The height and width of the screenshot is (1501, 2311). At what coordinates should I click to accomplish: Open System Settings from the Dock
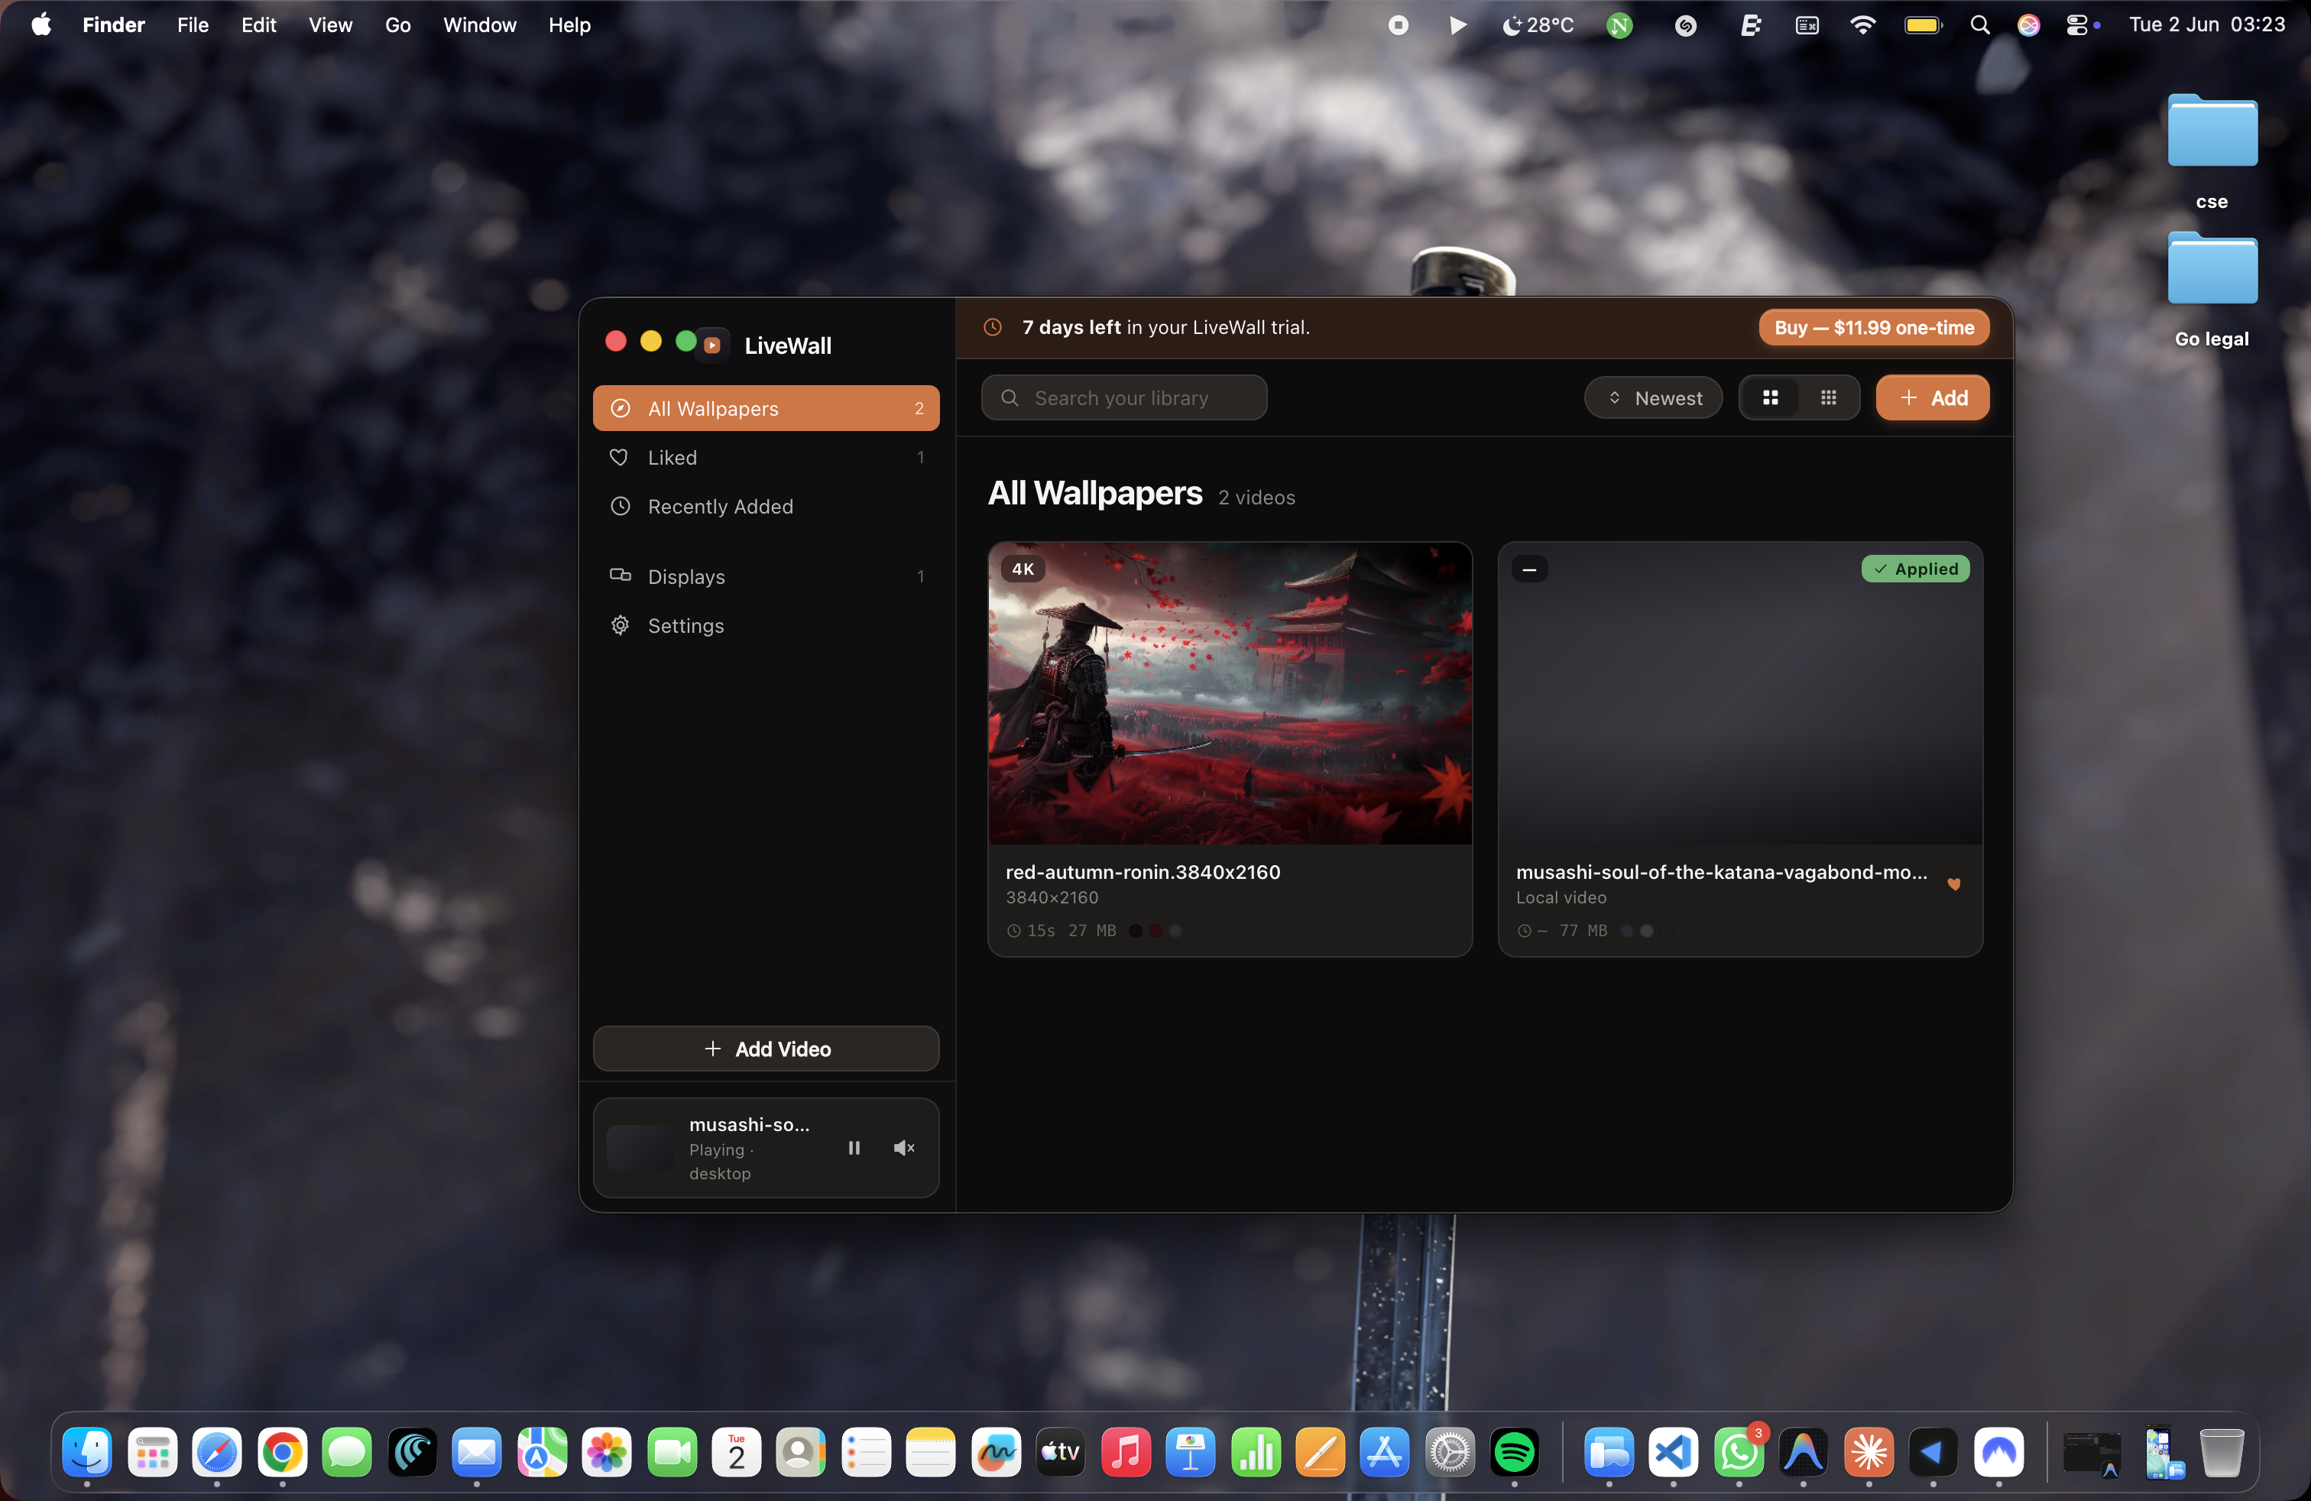(x=1449, y=1451)
